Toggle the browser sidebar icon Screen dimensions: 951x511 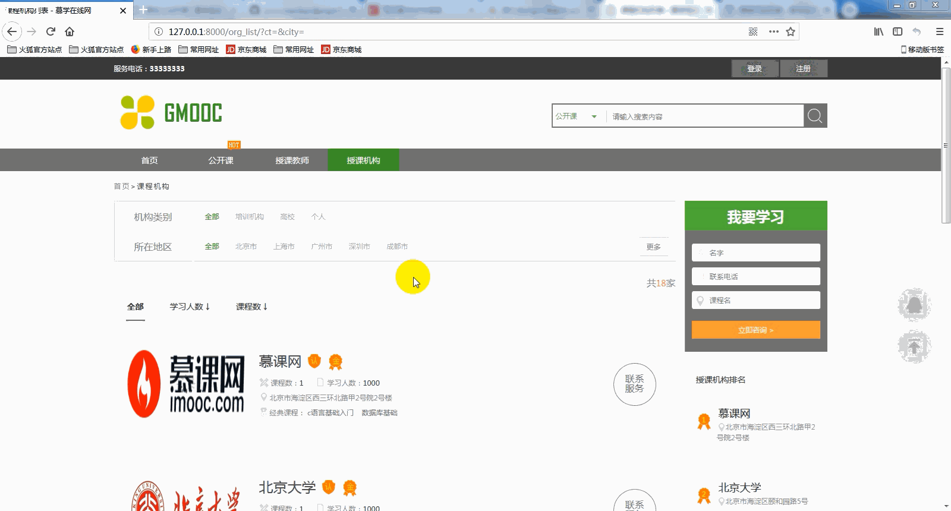click(898, 31)
